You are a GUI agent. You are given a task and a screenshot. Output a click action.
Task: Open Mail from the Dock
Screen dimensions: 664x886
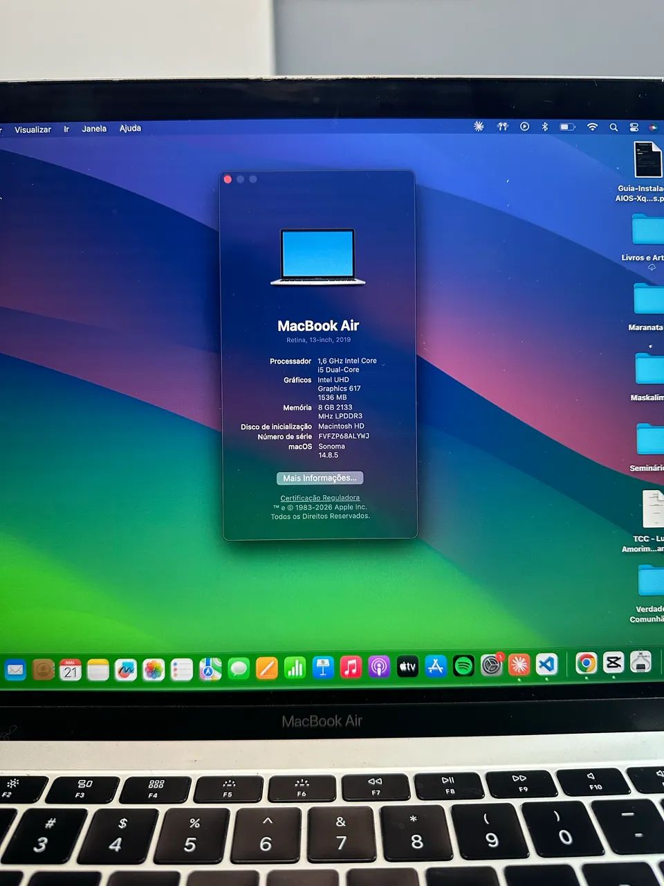(15, 669)
